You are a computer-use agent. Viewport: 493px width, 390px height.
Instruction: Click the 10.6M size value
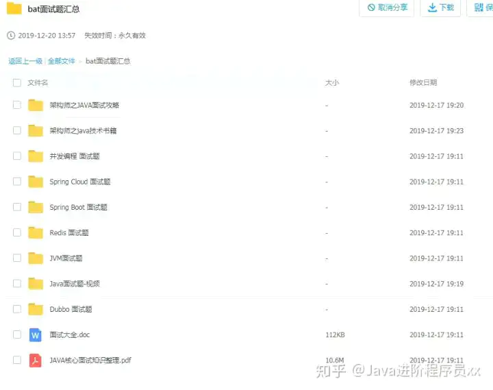(x=335, y=360)
